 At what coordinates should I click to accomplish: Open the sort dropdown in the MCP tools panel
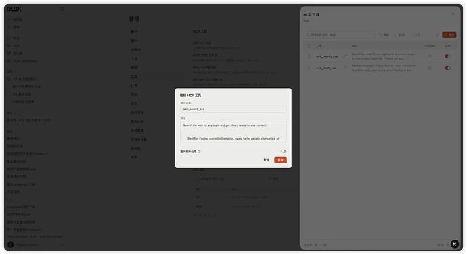click(400, 35)
